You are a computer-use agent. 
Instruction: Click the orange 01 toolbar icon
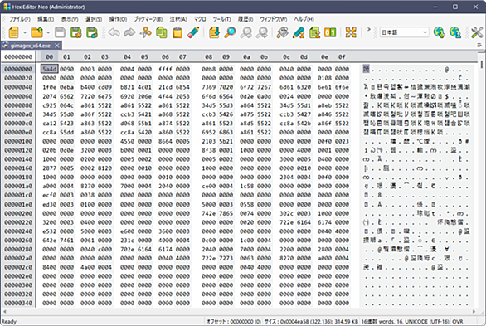pyautogui.click(x=330, y=32)
